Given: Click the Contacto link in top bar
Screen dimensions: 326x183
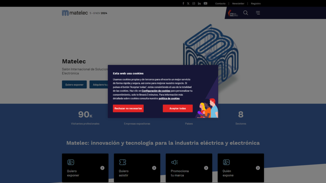Looking at the screenshot, I should [220, 3].
